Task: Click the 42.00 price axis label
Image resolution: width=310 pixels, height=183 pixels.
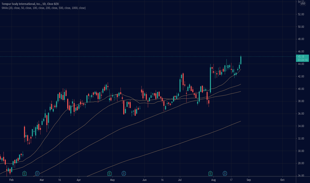Action: click(301, 77)
